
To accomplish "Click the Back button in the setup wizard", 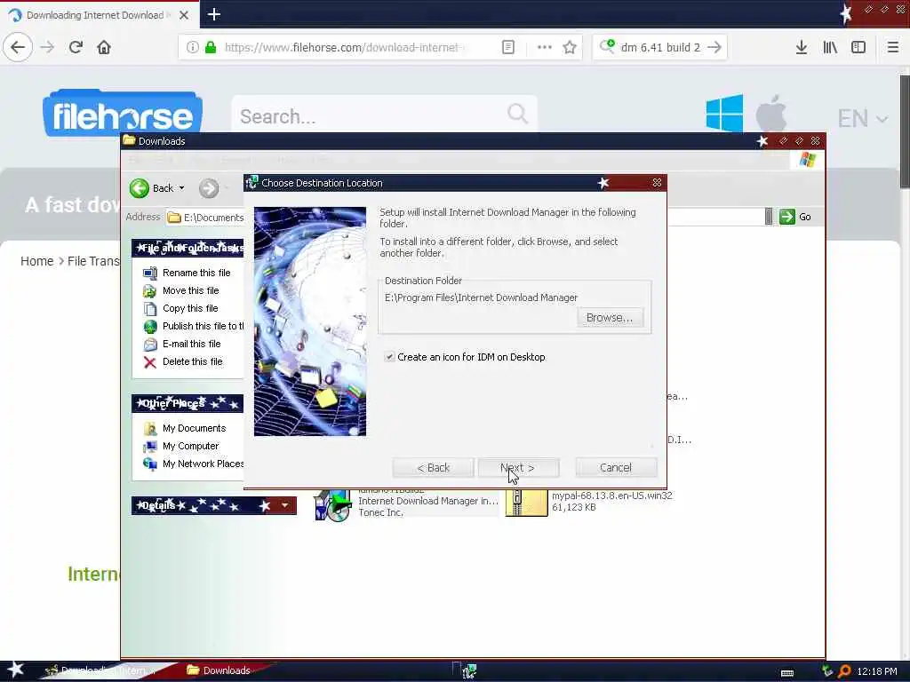I will (x=433, y=467).
